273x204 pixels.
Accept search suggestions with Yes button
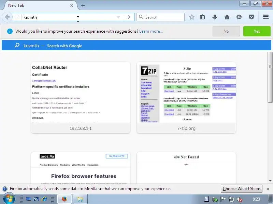tap(257, 31)
